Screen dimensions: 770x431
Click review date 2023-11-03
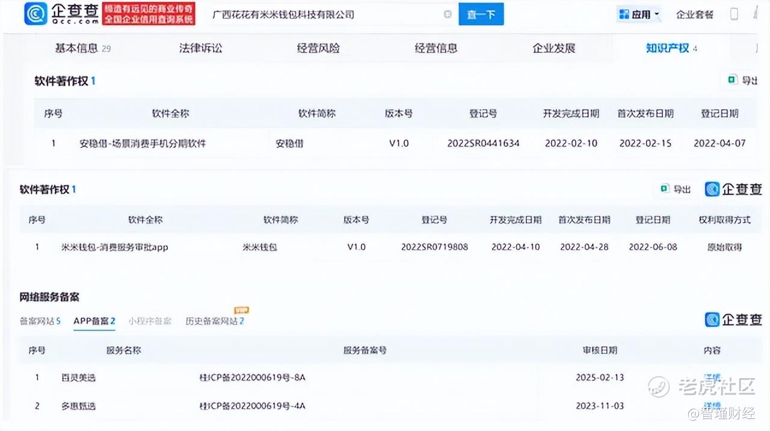[x=600, y=406]
